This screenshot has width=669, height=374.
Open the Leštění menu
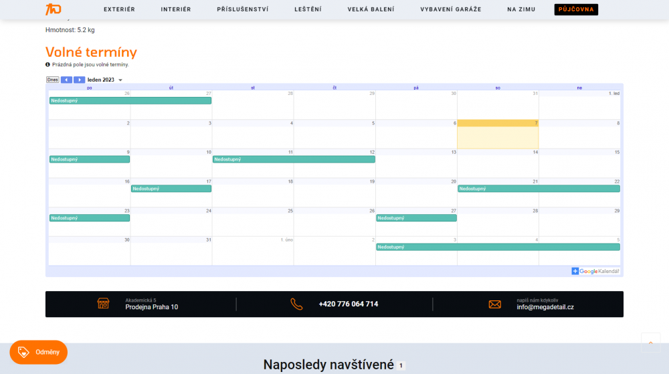pos(308,9)
